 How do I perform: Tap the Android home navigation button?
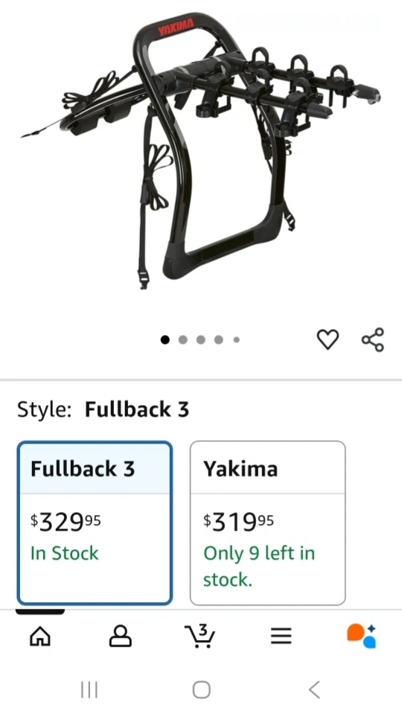(x=202, y=689)
